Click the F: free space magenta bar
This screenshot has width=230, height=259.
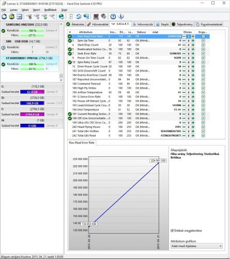[32, 114]
